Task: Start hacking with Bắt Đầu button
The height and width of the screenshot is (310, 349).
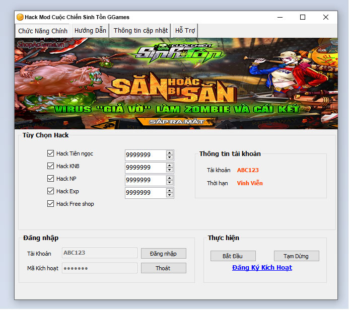Action: pyautogui.click(x=233, y=256)
